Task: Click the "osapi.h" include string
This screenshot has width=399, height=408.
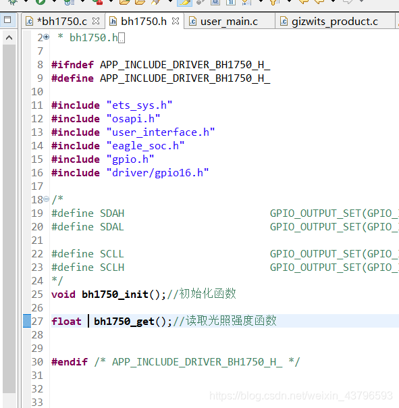Action: pos(134,119)
